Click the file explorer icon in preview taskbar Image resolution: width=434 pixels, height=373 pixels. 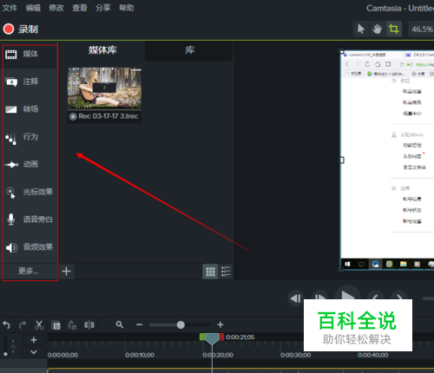(x=403, y=264)
